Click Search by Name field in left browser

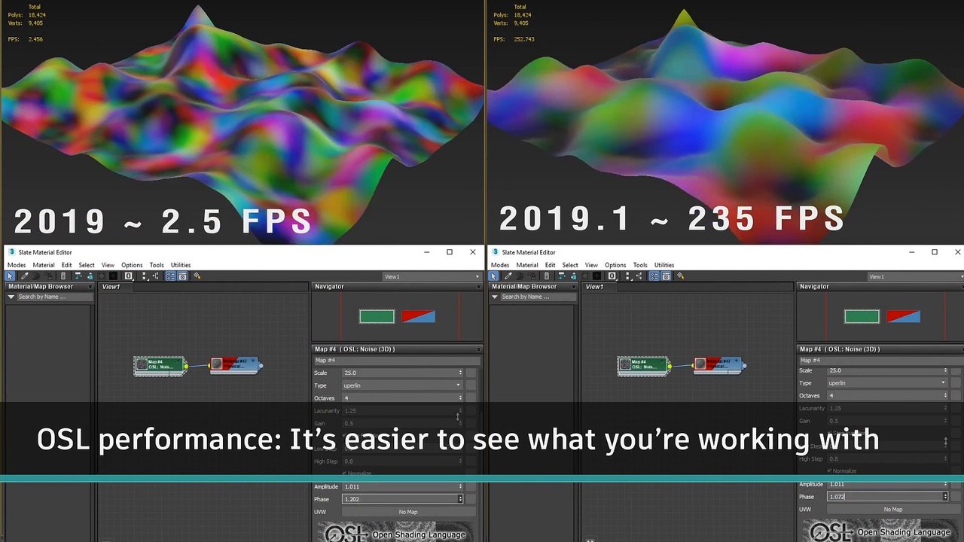(54, 297)
